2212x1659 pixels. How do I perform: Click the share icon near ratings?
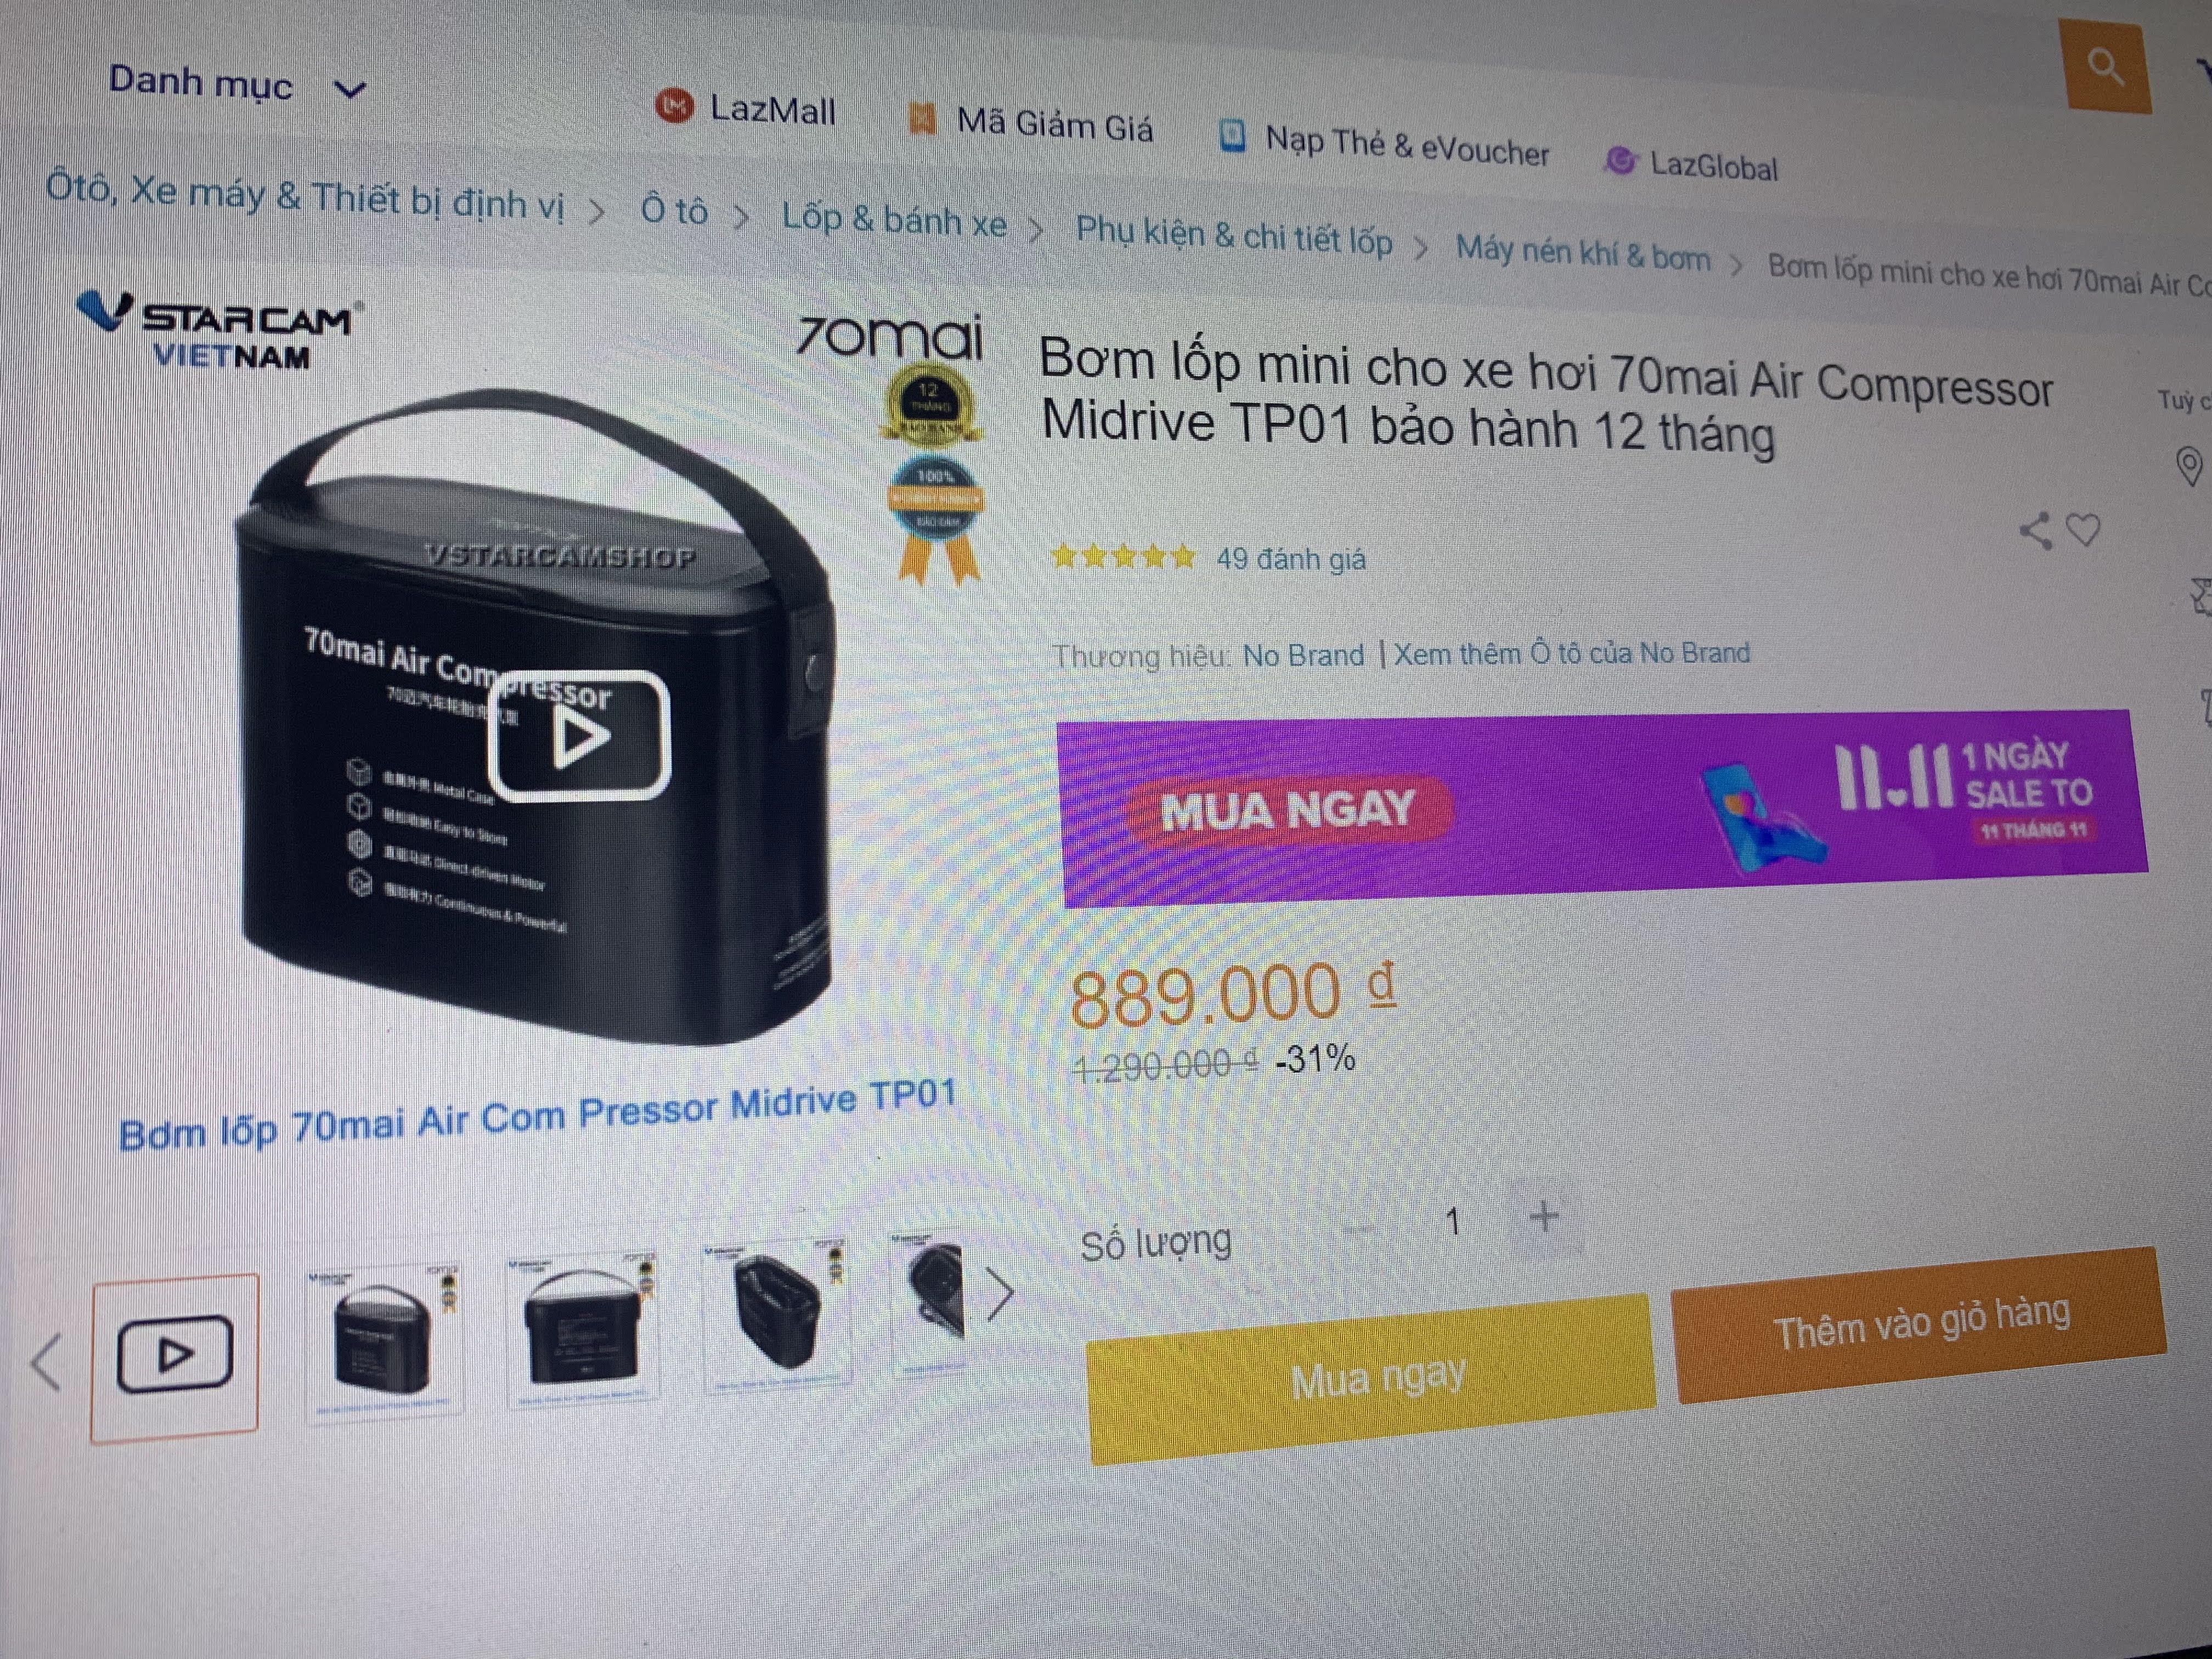coord(2035,531)
